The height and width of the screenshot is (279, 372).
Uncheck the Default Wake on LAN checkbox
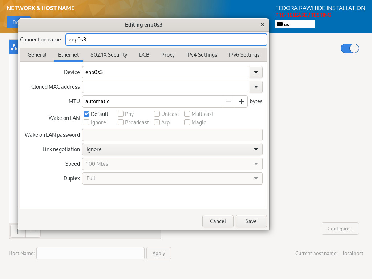[86, 114]
